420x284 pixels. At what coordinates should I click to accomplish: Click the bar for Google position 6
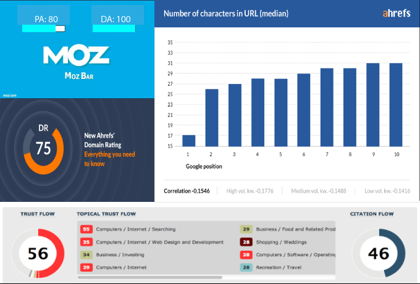(304, 110)
